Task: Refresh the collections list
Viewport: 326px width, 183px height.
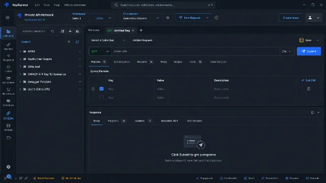Action: click(x=77, y=42)
